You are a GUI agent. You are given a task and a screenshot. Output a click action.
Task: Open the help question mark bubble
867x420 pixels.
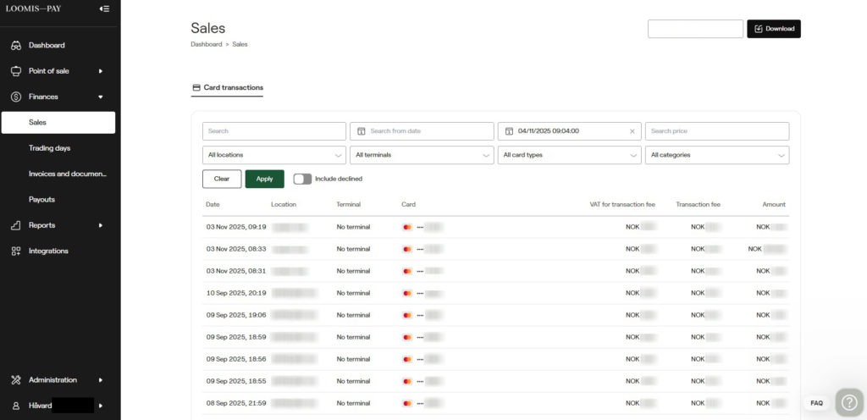[848, 402]
